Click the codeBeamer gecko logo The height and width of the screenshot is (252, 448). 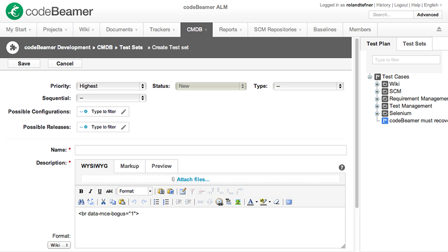pos(14,11)
